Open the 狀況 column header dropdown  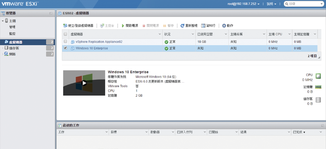(x=193, y=34)
